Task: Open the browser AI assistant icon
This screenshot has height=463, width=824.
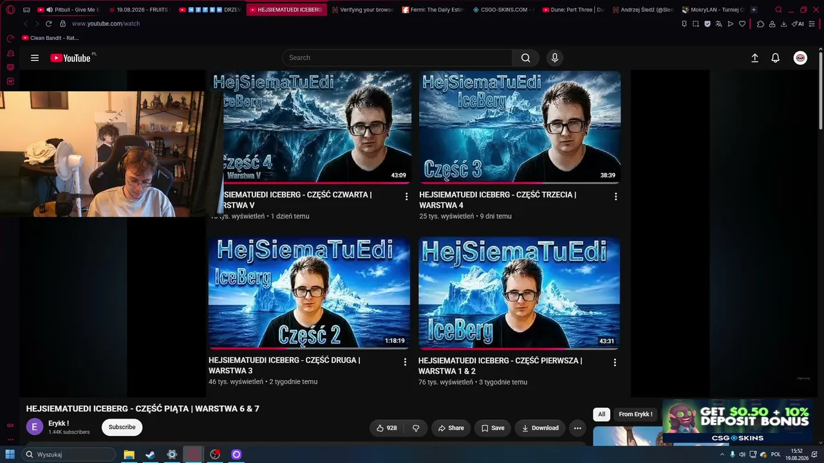Action: coord(798,24)
